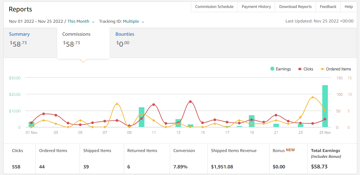Toggle the Ordered Items legend series
360x175 pixels.
pyautogui.click(x=336, y=69)
